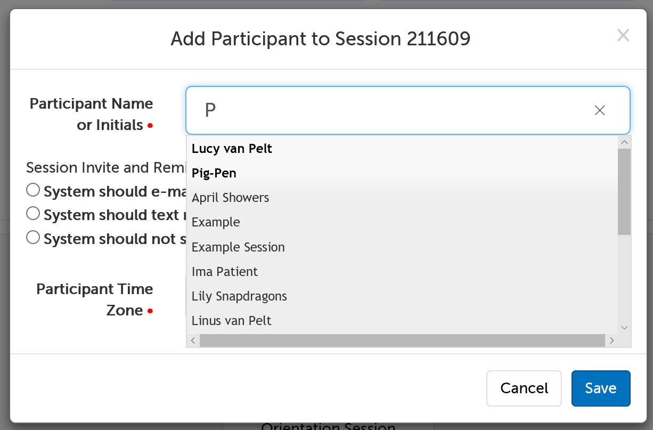Cancel adding the participant

[524, 388]
